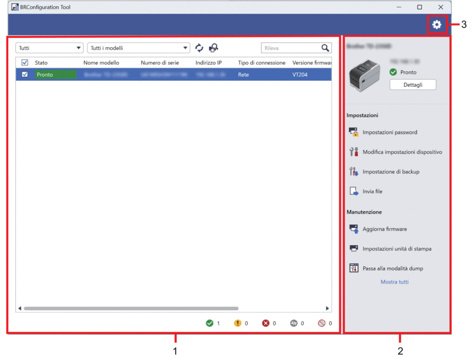Viewport: 473px width, 358px height.
Task: Click the Invia file icon
Action: coord(353,191)
